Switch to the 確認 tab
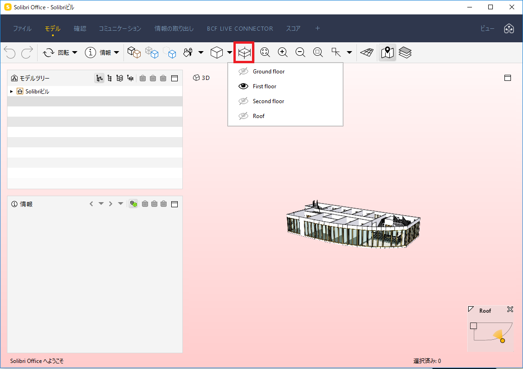Screen dimensions: 523x369 pos(80,29)
